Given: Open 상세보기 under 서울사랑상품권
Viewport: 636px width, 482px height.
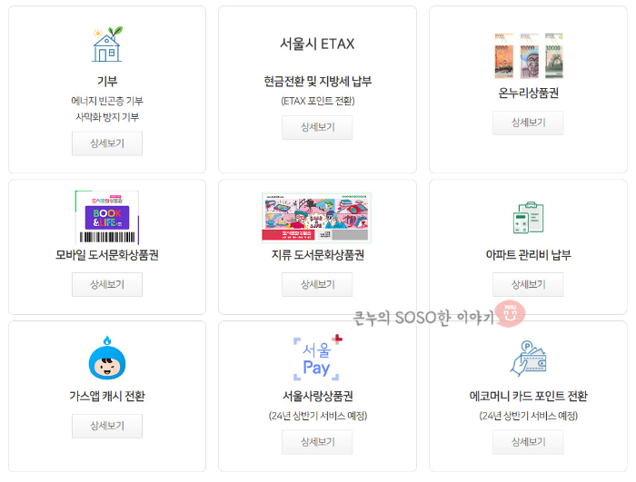Looking at the screenshot, I should [317, 442].
